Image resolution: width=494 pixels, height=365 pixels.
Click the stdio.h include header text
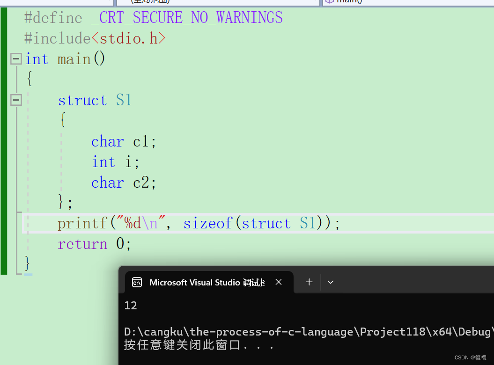tap(129, 38)
